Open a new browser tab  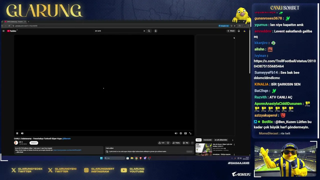click(x=28, y=22)
